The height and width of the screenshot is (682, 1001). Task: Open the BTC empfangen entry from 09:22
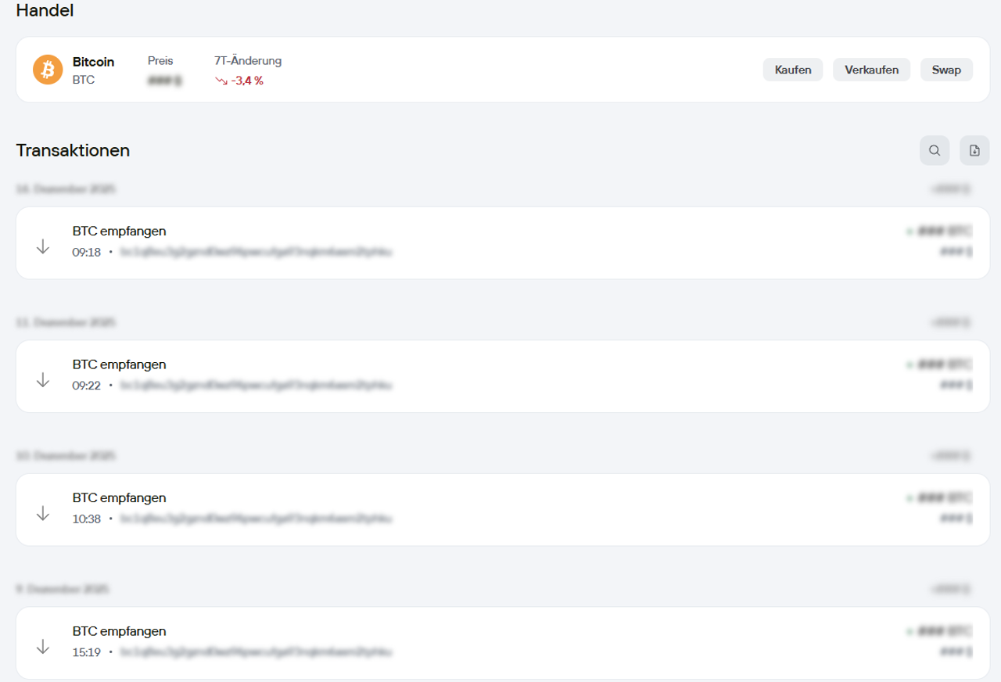120,364
